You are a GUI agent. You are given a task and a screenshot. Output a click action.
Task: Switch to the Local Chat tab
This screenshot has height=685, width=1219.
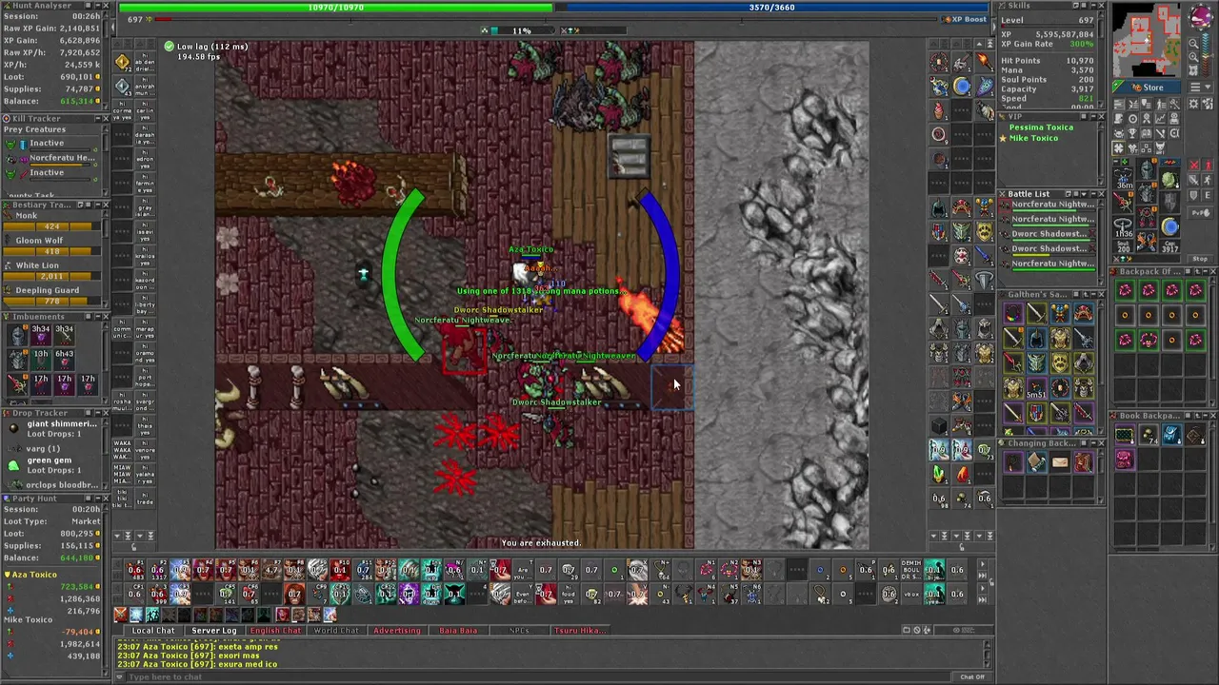point(153,630)
